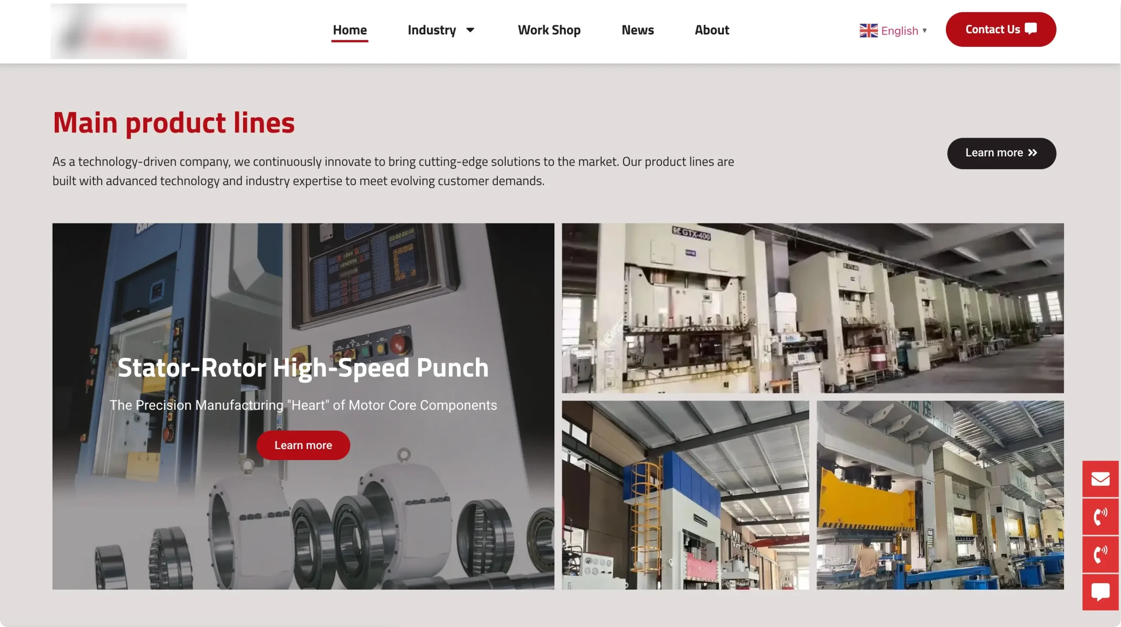The image size is (1121, 627).
Task: Go to the Home menu item
Action: click(349, 30)
